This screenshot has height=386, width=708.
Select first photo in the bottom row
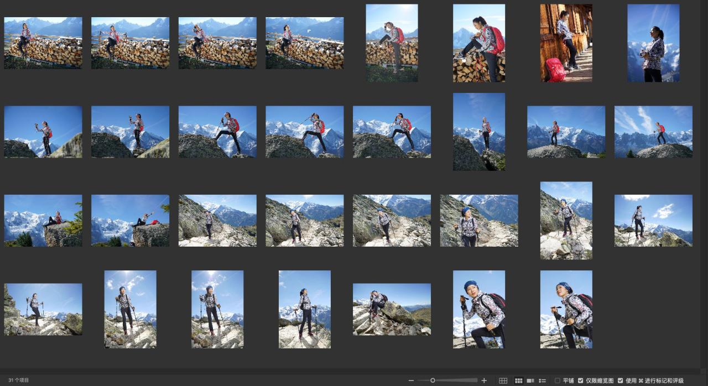click(43, 309)
